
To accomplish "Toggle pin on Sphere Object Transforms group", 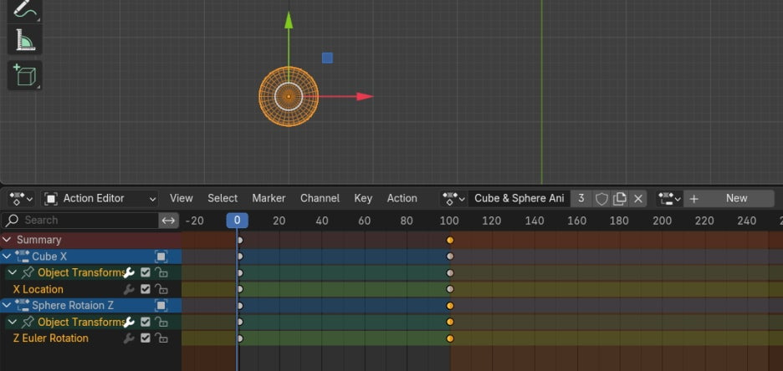I will (x=28, y=322).
